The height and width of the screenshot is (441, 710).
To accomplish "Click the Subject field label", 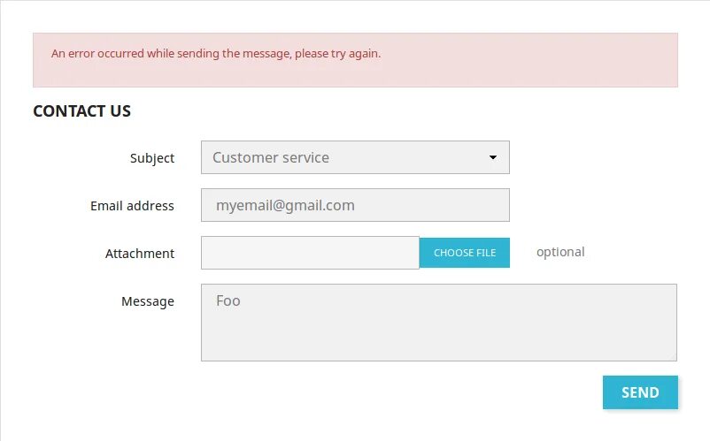I will tap(152, 158).
